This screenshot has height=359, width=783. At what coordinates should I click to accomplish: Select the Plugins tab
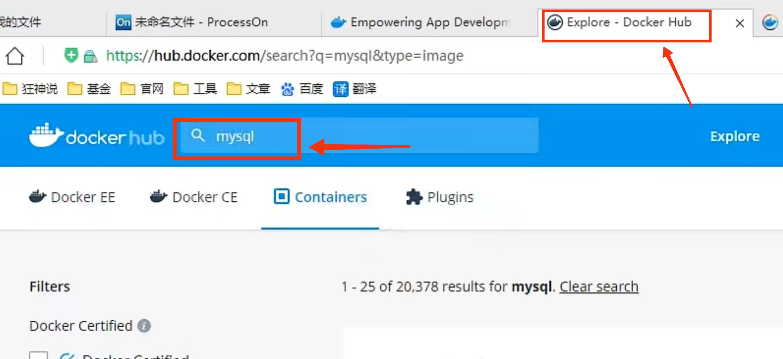(x=440, y=197)
